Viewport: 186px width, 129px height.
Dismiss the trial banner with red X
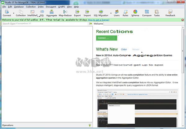(x=183, y=20)
